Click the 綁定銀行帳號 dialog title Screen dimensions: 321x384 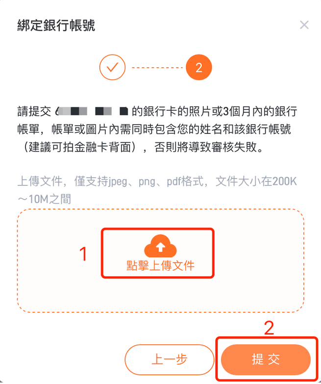(x=56, y=25)
